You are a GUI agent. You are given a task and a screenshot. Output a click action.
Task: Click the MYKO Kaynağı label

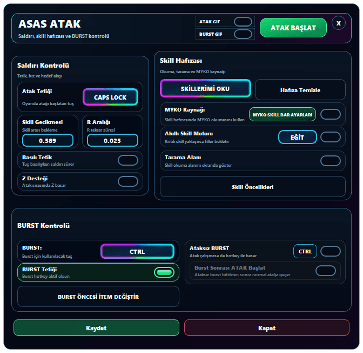tap(185, 110)
